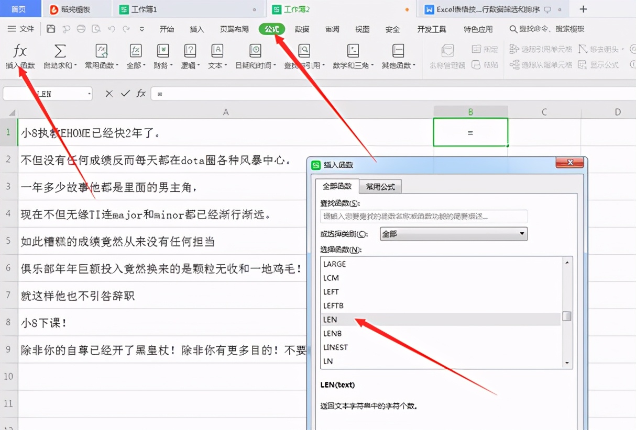
Task: Switch to the 工作簿1 document tab
Action: [189, 9]
